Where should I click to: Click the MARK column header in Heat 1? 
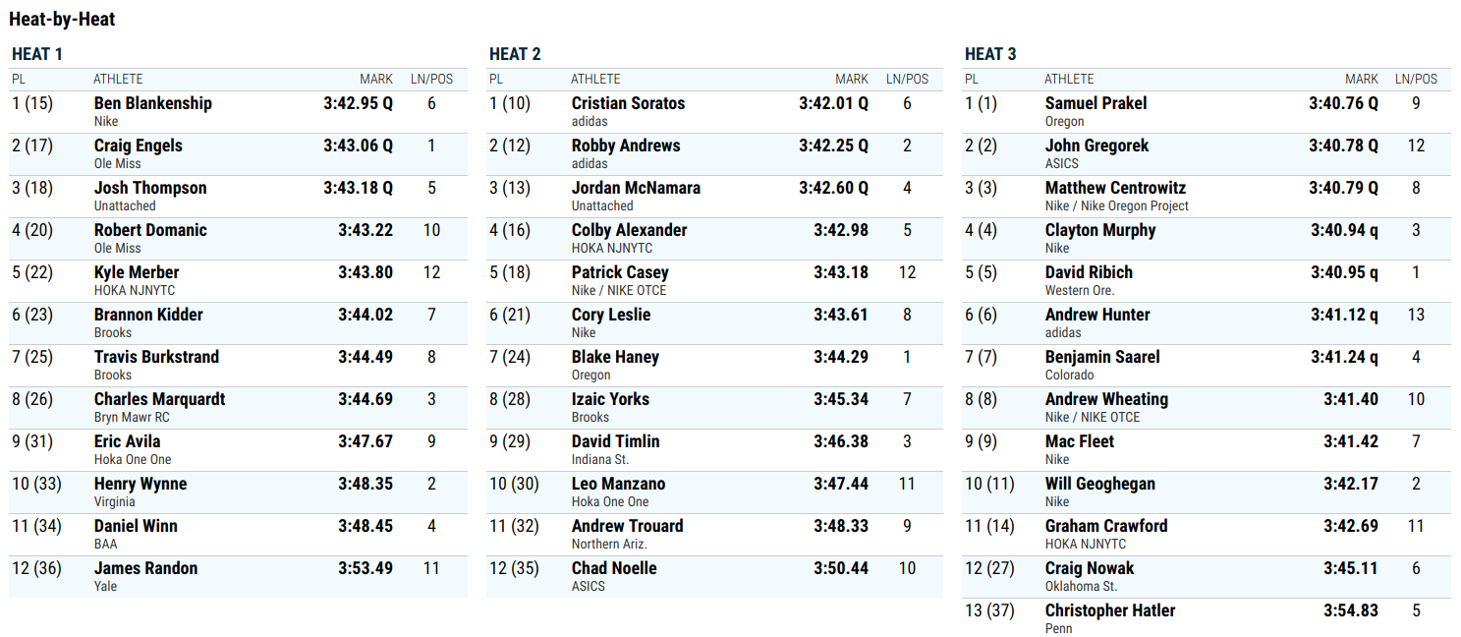(x=376, y=79)
